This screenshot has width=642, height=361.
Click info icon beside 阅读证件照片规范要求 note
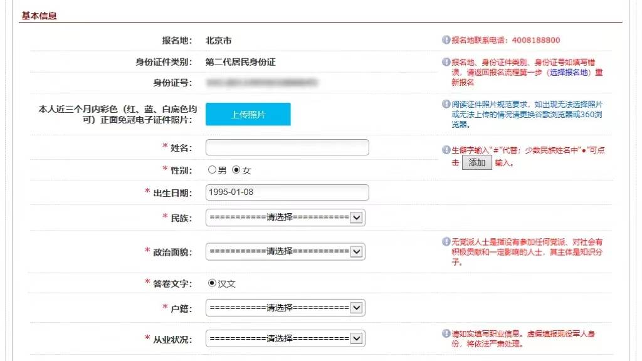tap(446, 105)
